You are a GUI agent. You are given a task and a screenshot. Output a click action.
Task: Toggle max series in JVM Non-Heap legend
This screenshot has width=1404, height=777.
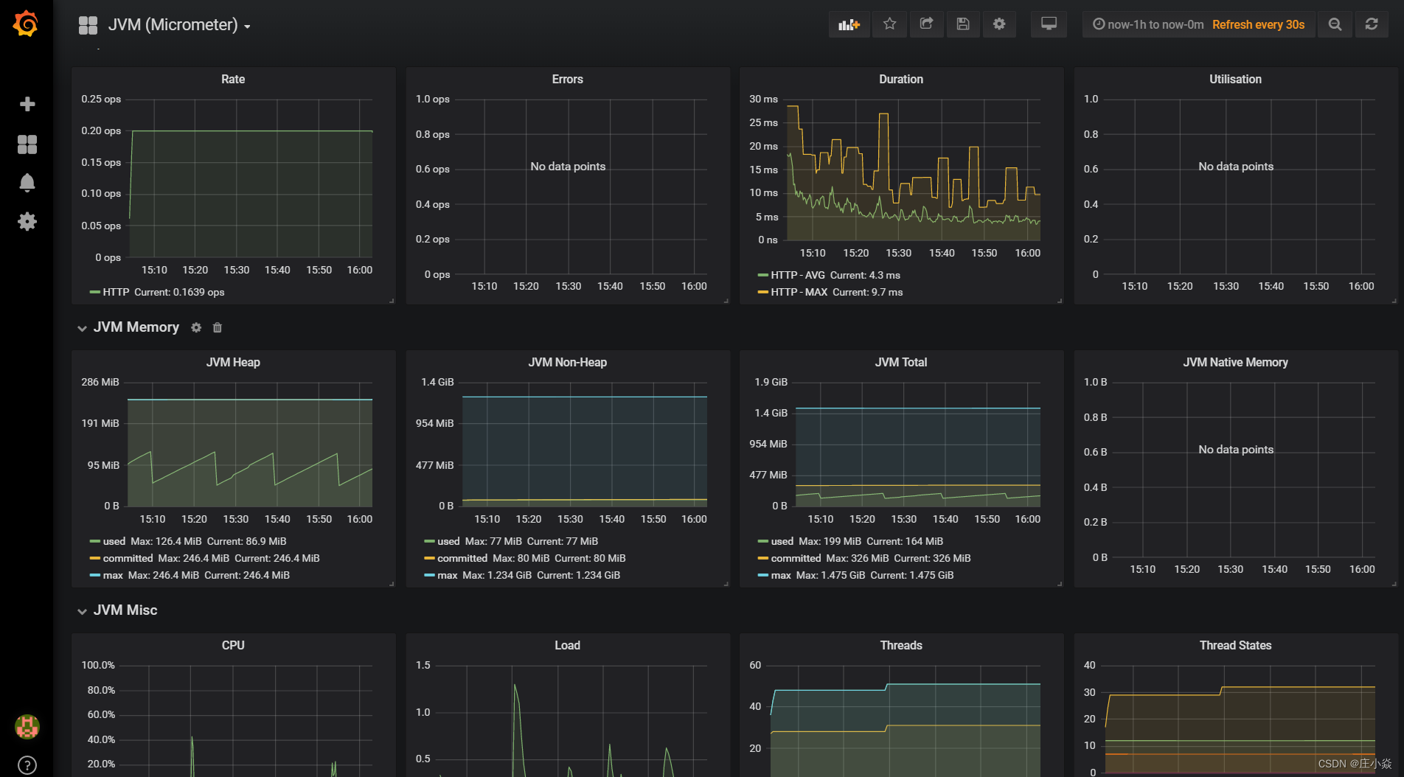[x=448, y=575]
